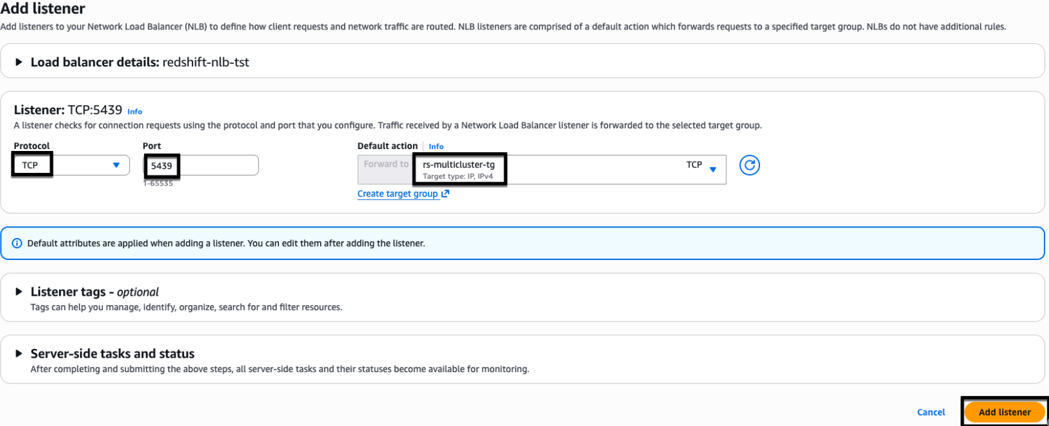Expand the Listener tags section
The height and width of the screenshot is (426, 1049).
click(19, 292)
